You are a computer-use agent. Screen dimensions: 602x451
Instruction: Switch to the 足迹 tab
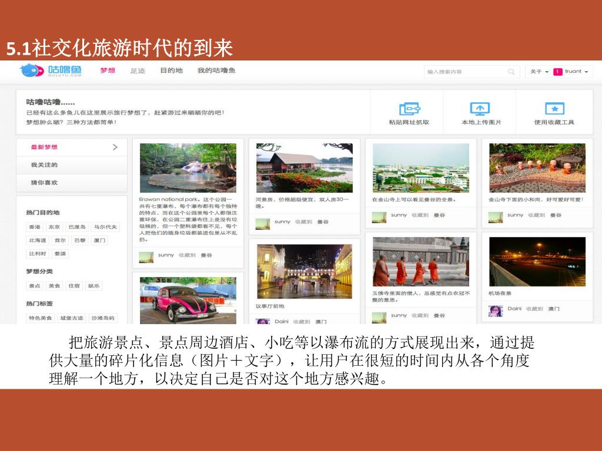point(138,71)
